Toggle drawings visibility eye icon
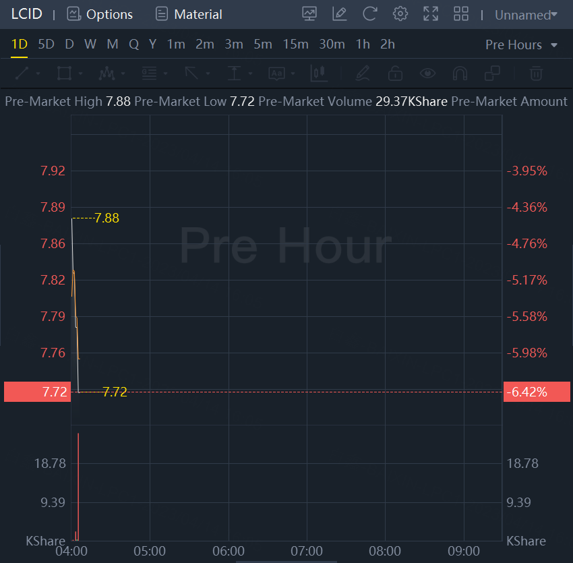 click(427, 73)
